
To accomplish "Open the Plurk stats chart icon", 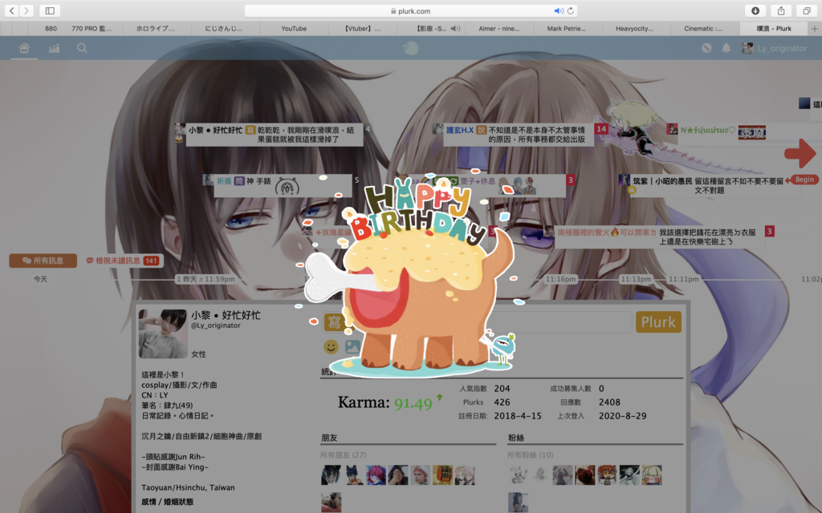I will coord(54,48).
